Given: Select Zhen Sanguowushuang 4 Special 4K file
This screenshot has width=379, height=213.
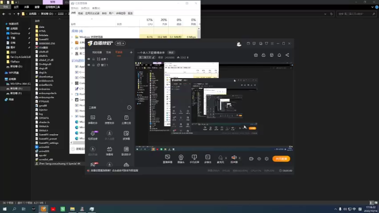Looking at the screenshot, I should click(x=60, y=163).
